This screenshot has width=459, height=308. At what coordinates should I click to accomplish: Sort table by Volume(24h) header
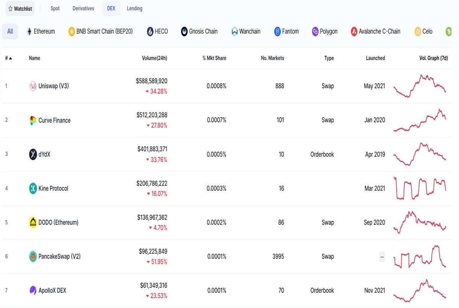(x=154, y=58)
